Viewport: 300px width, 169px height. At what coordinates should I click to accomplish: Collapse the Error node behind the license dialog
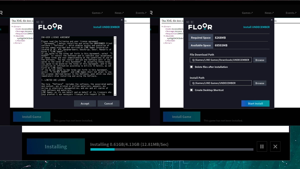12,27
